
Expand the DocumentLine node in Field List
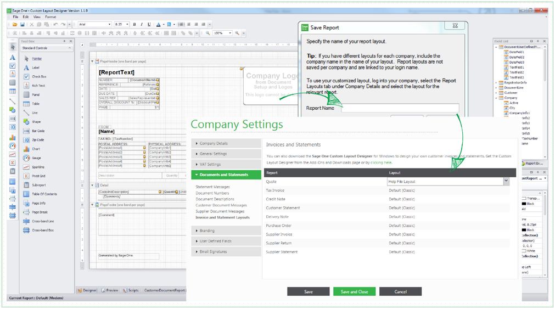[496, 88]
